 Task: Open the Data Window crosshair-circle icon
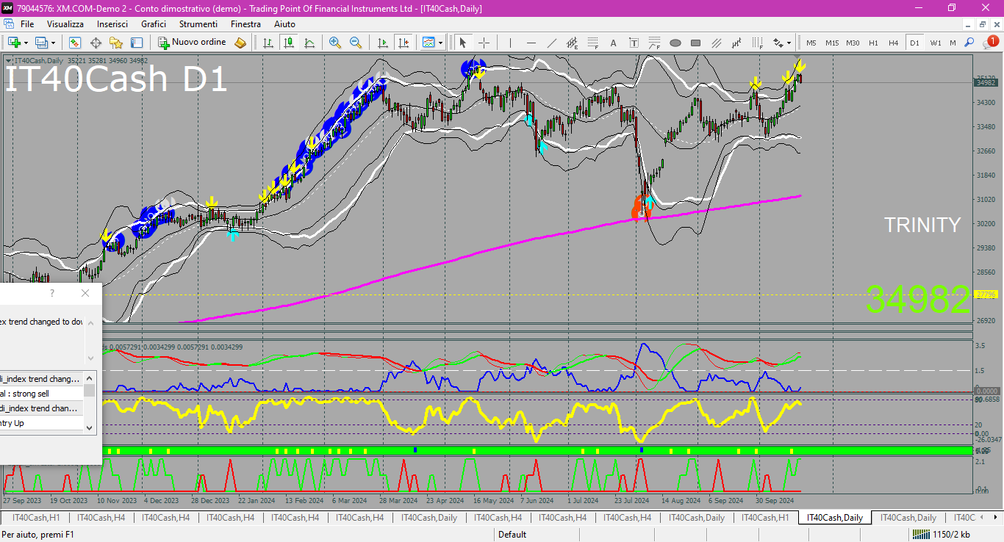coord(96,43)
